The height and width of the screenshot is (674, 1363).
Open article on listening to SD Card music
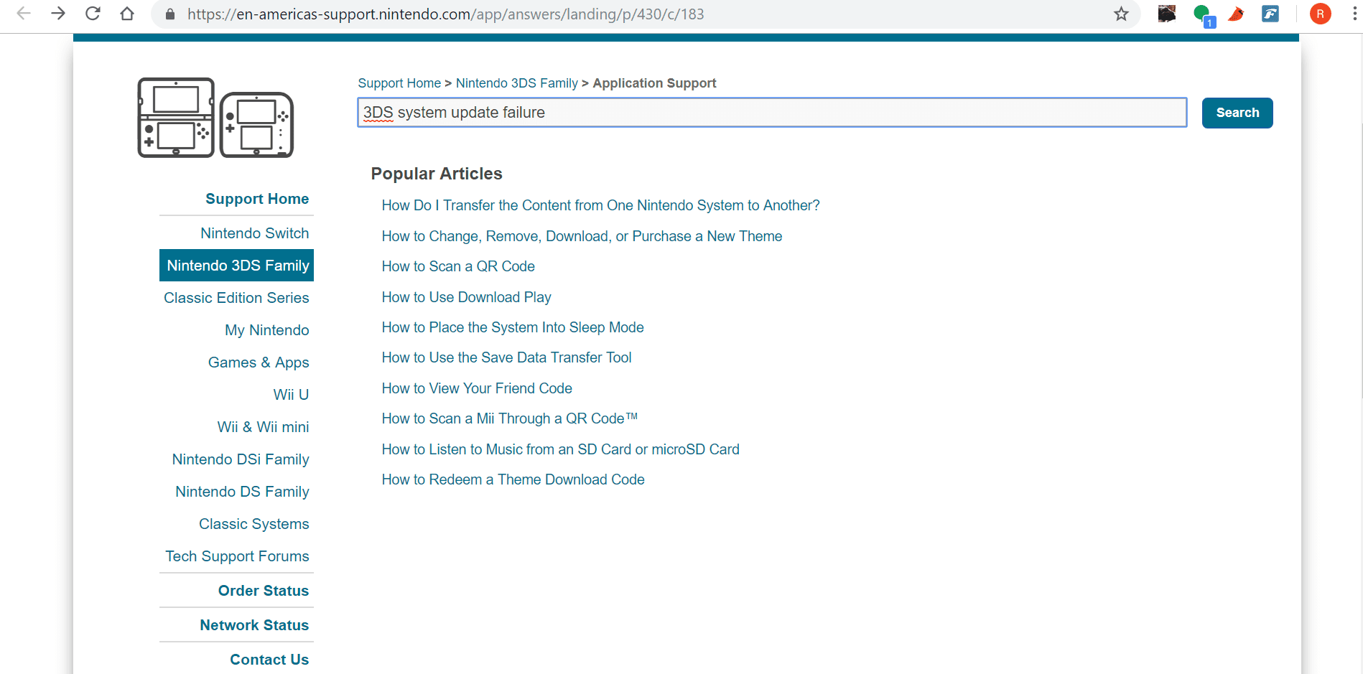560,449
